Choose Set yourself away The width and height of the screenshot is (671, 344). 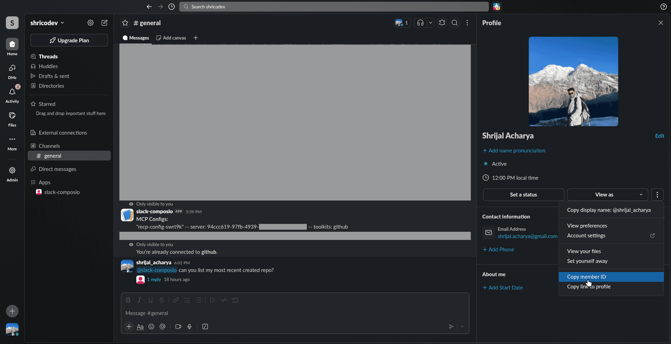(x=611, y=261)
